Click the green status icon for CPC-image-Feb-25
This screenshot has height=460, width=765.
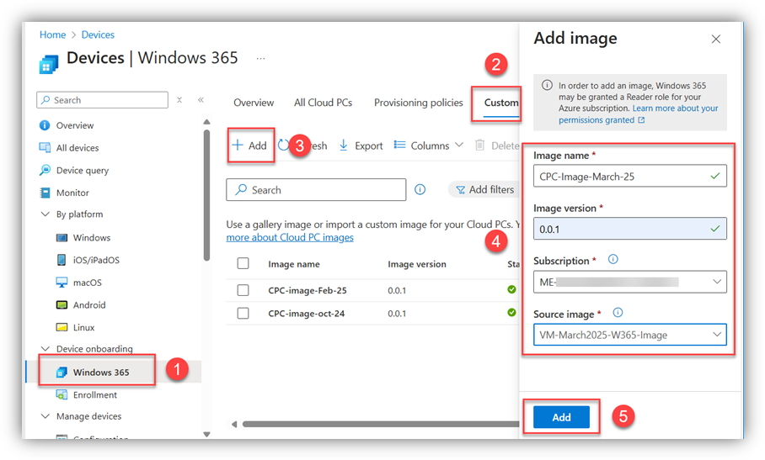click(511, 289)
